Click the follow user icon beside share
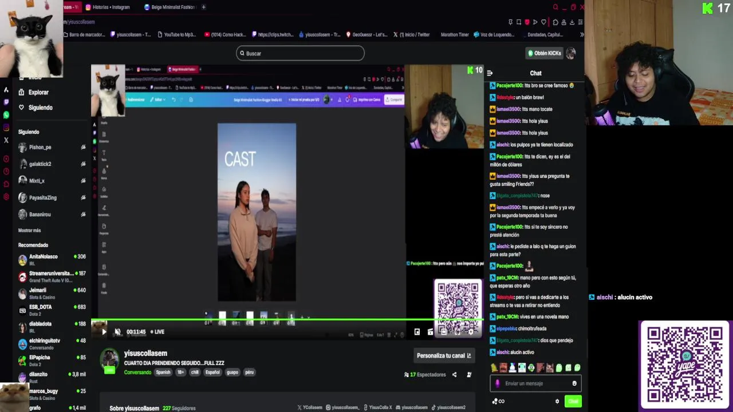This screenshot has width=733, height=412. tap(469, 375)
